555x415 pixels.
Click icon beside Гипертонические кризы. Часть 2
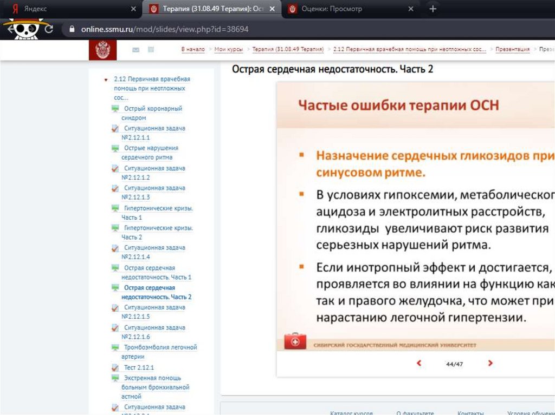coord(115,228)
